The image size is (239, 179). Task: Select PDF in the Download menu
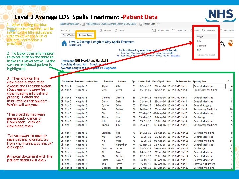click(x=199, y=50)
